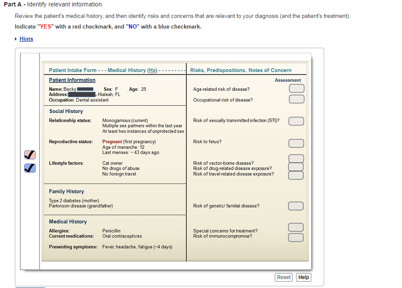Expand the Hints section disclosure triangle
This screenshot has height=288, width=402.
[17, 39]
